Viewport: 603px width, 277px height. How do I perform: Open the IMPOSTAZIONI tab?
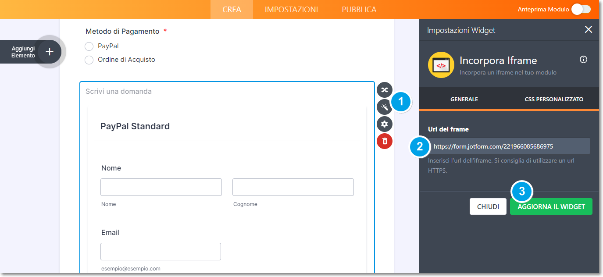click(291, 9)
